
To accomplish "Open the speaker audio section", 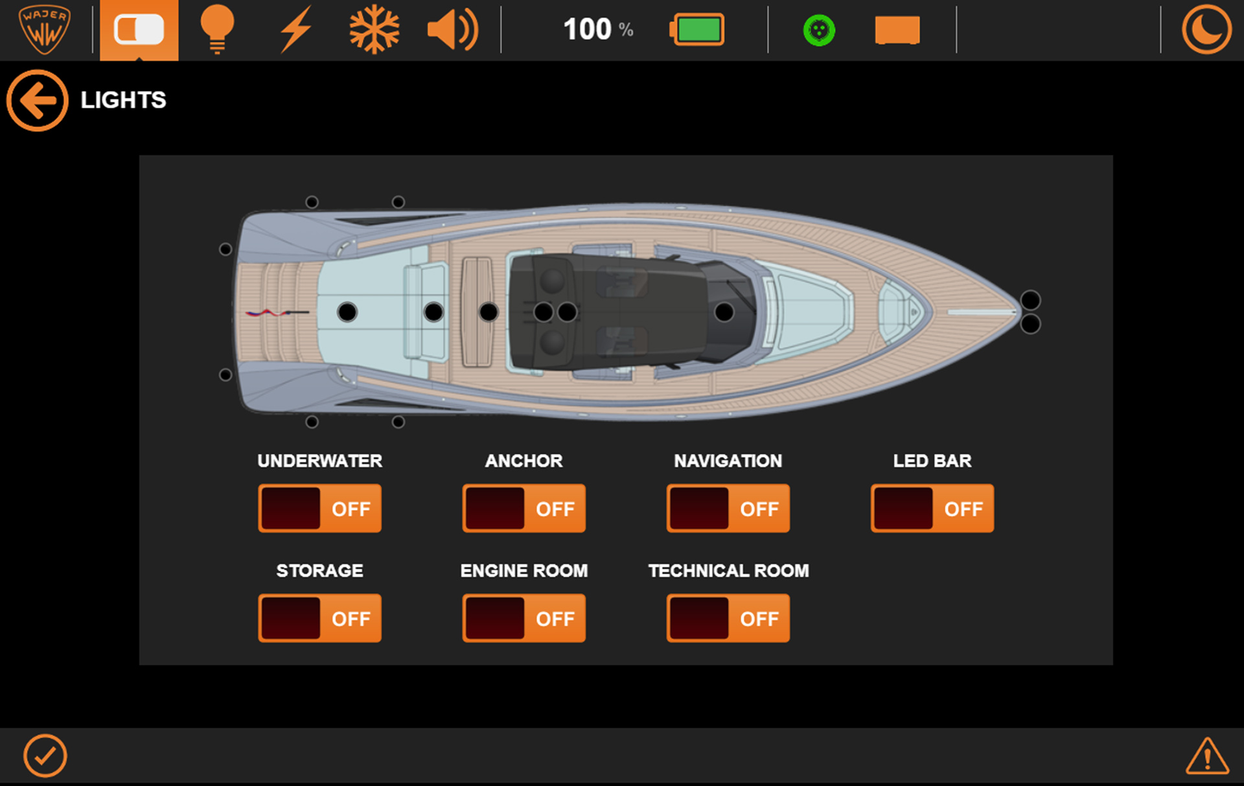I will coord(452,30).
